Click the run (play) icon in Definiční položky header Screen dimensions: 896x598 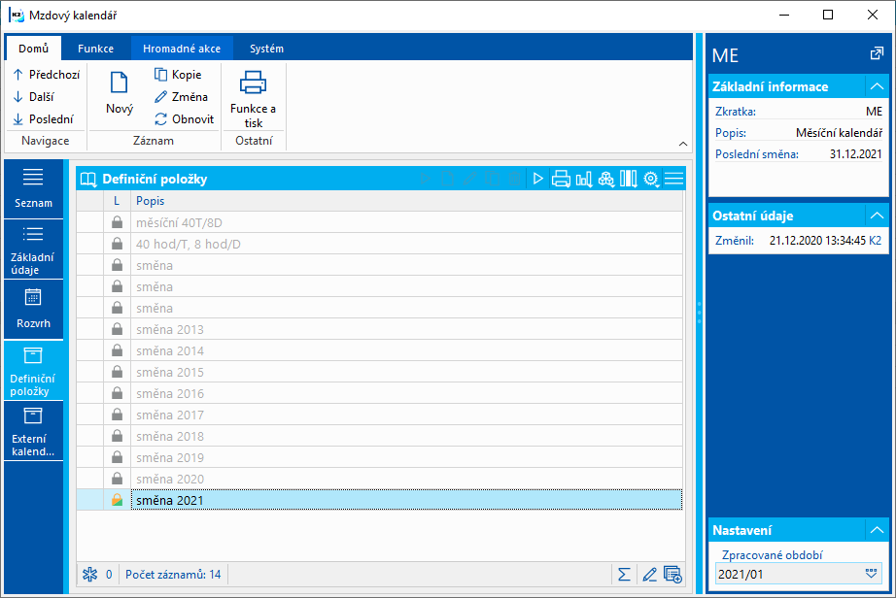[537, 179]
